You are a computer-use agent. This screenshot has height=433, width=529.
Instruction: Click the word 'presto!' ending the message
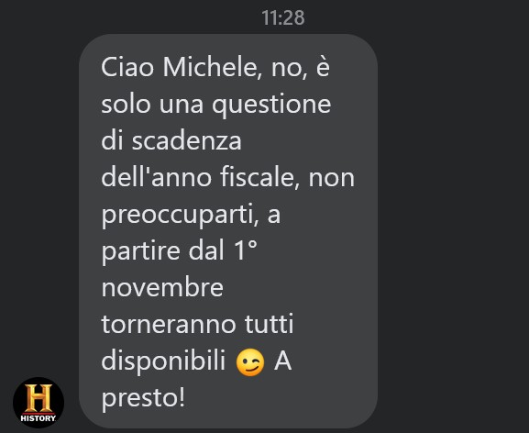point(143,398)
